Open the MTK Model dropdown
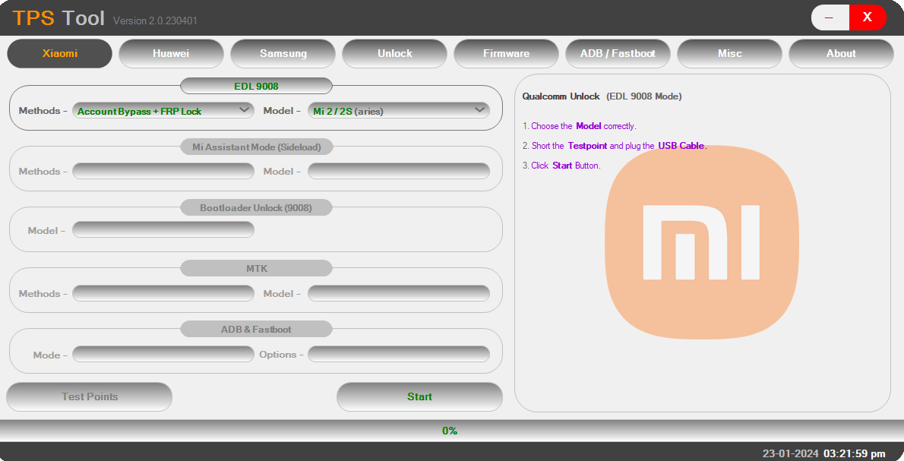Viewport: 904px width, 461px height. click(398, 294)
